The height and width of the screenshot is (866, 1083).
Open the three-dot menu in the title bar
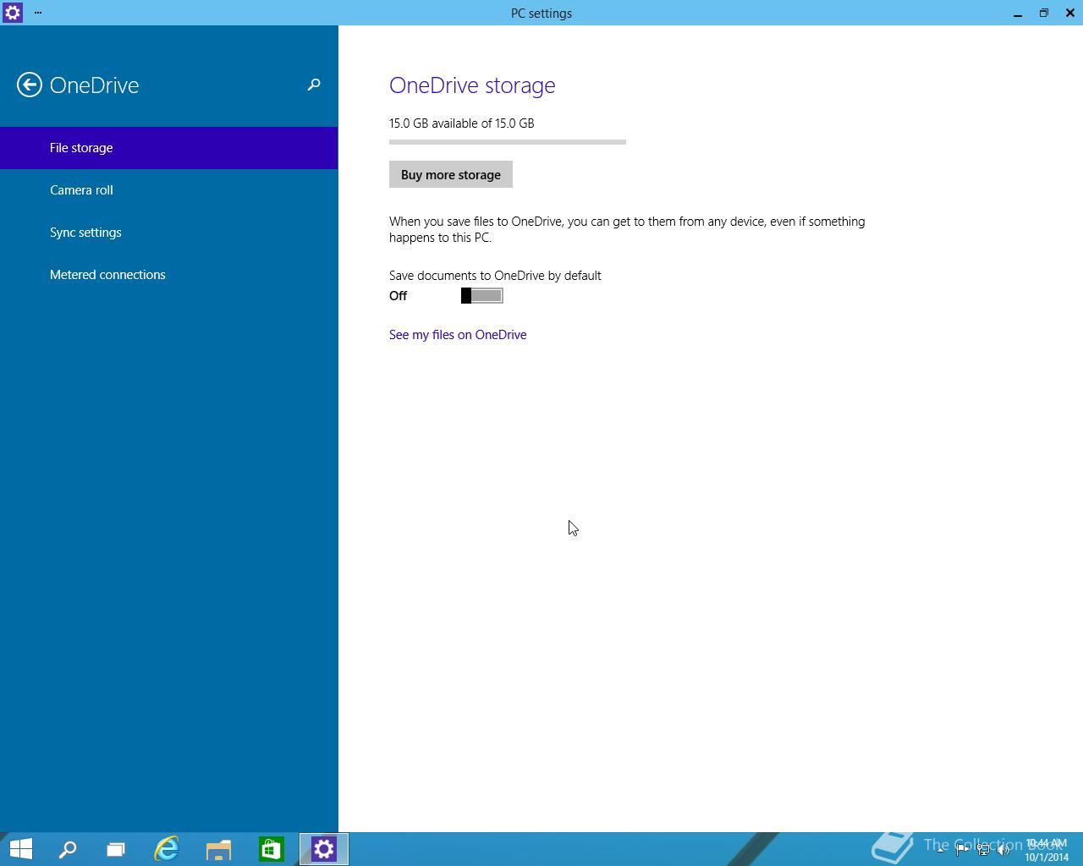38,13
